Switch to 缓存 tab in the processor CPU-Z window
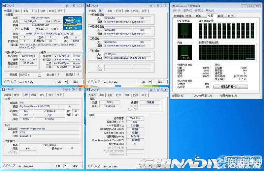The width and height of the screenshot is (264, 171). (17, 11)
